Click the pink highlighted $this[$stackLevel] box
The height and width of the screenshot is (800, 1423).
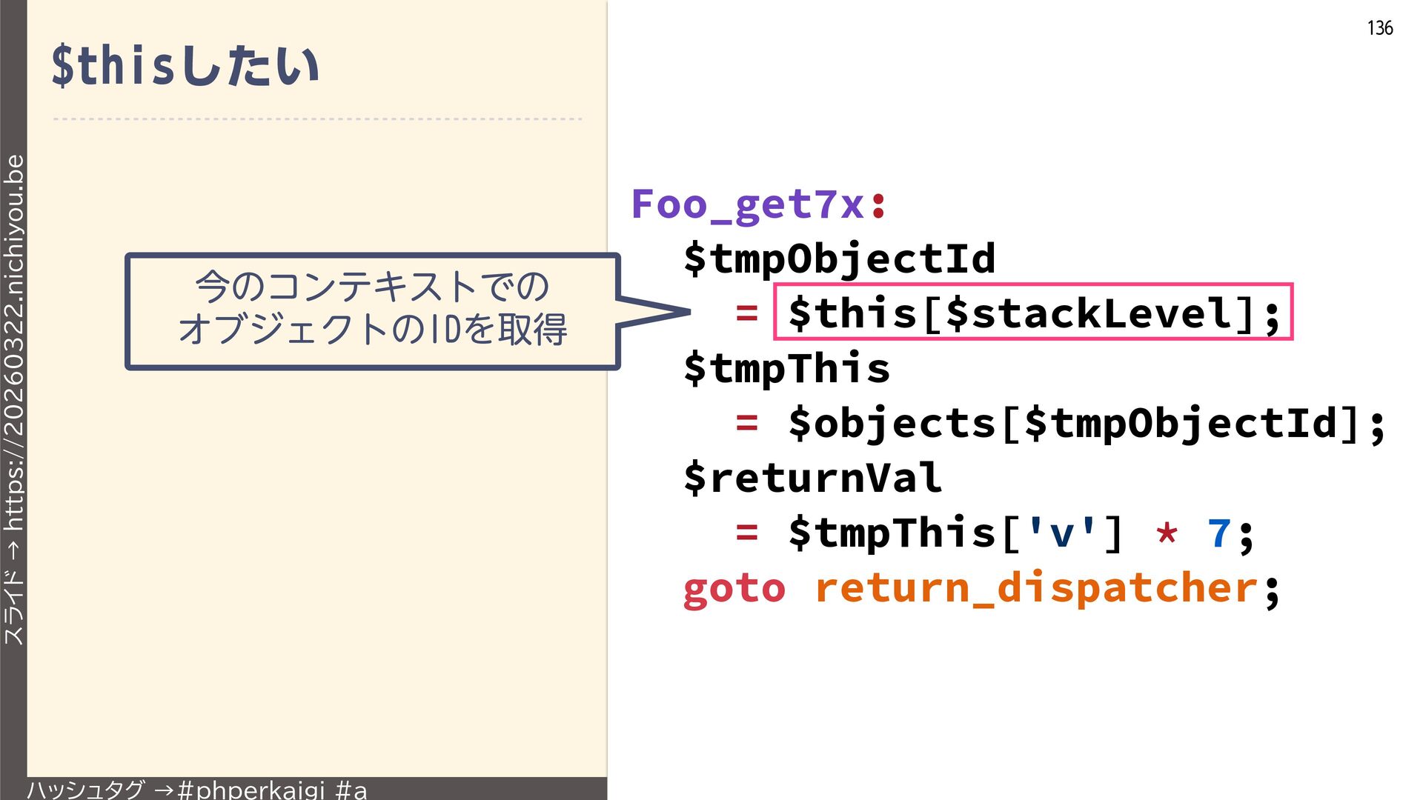(1033, 312)
